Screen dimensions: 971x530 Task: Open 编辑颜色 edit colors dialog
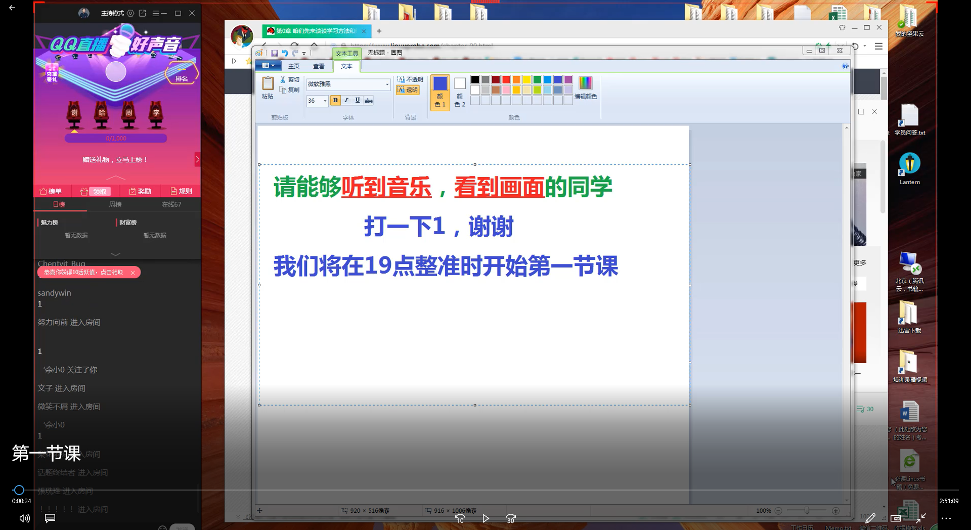coord(585,88)
